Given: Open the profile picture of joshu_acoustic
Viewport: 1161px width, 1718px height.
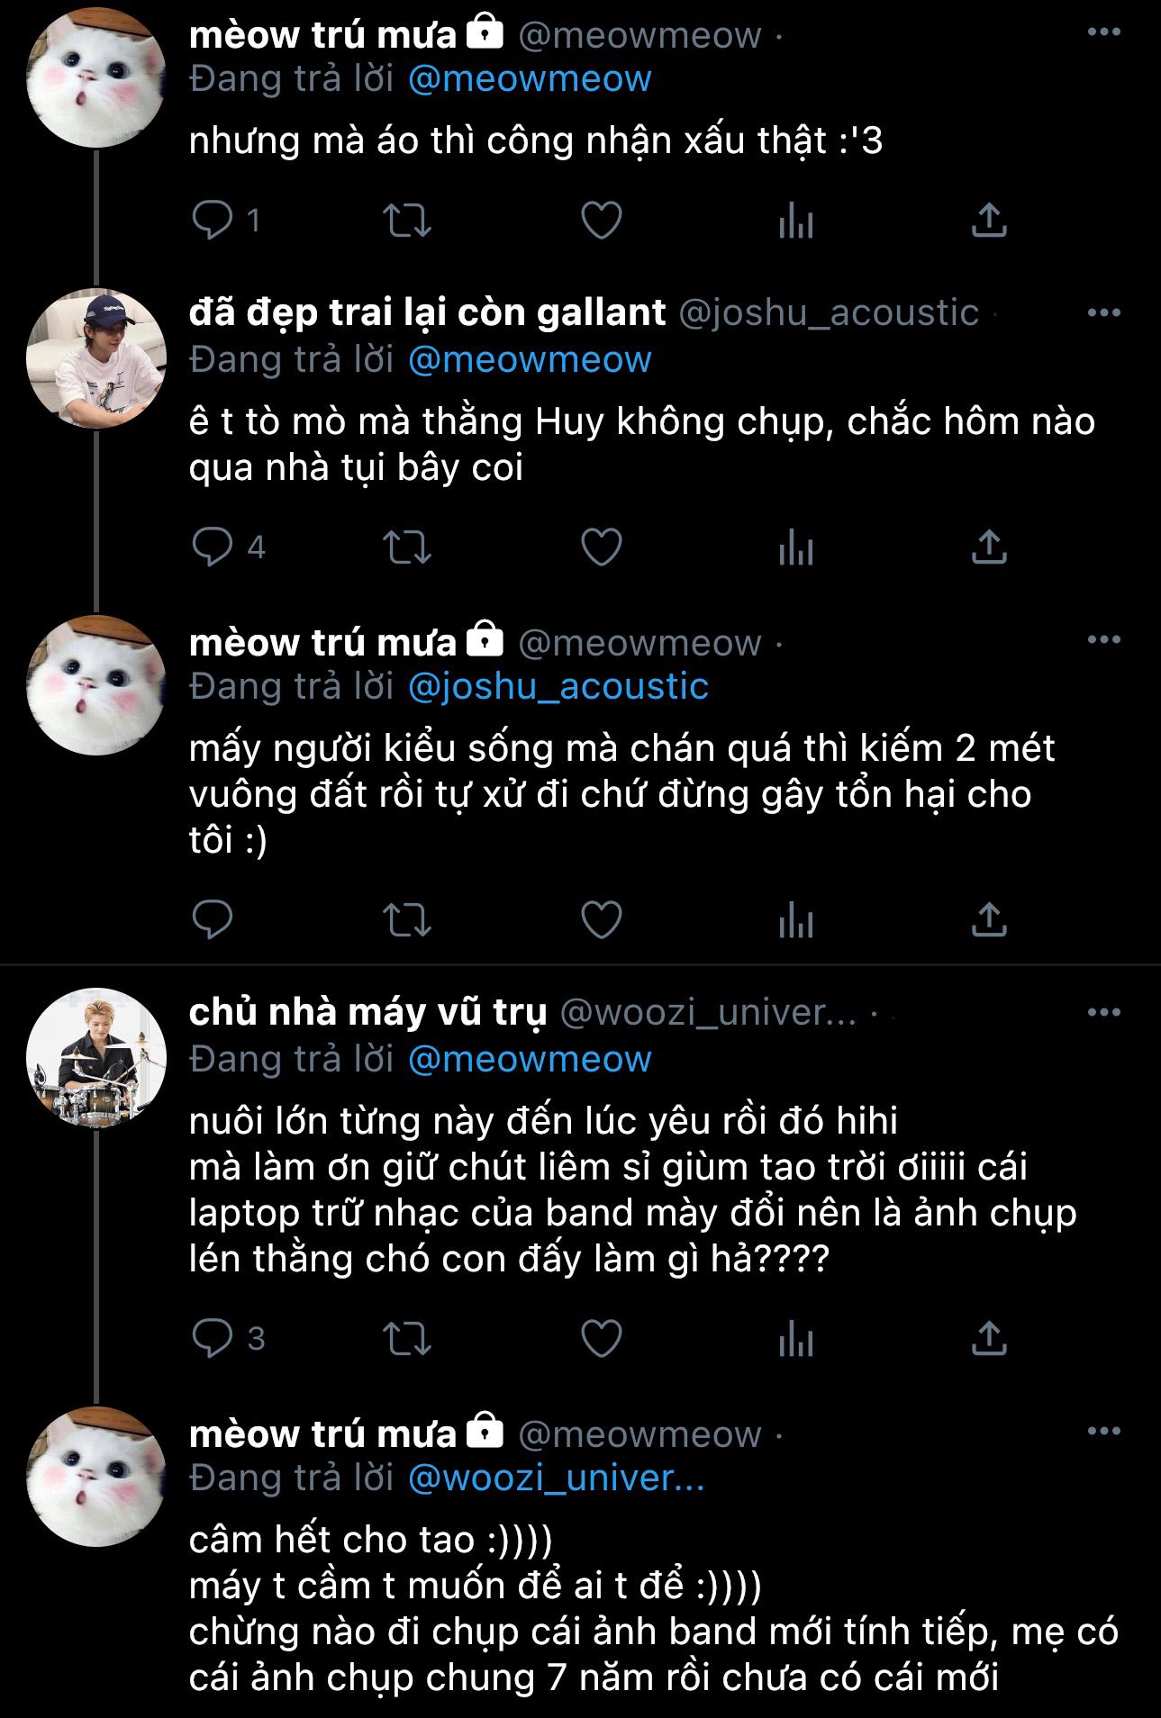Looking at the screenshot, I should (96, 358).
